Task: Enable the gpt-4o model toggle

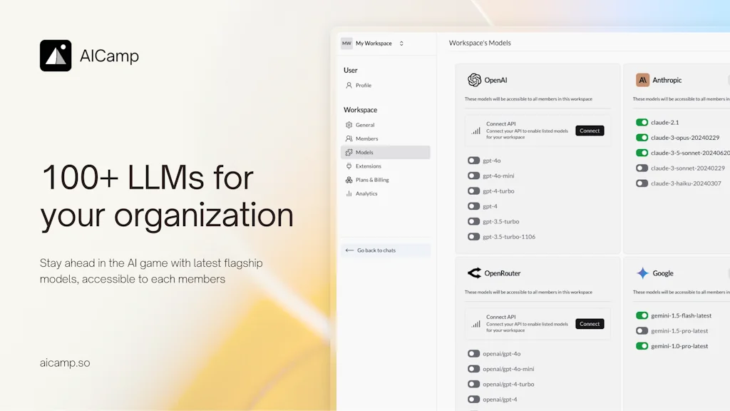Action: (473, 161)
